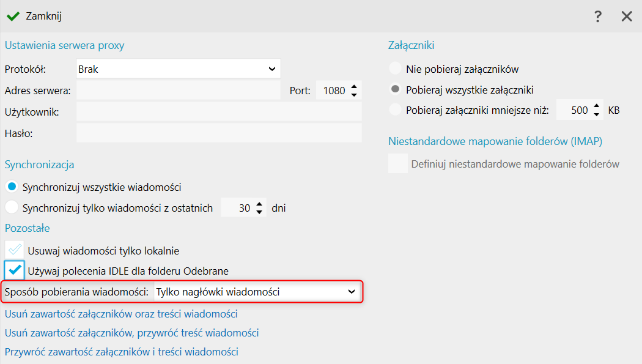Increase the Port number with up arrow
The image size is (642, 364).
coord(353,86)
